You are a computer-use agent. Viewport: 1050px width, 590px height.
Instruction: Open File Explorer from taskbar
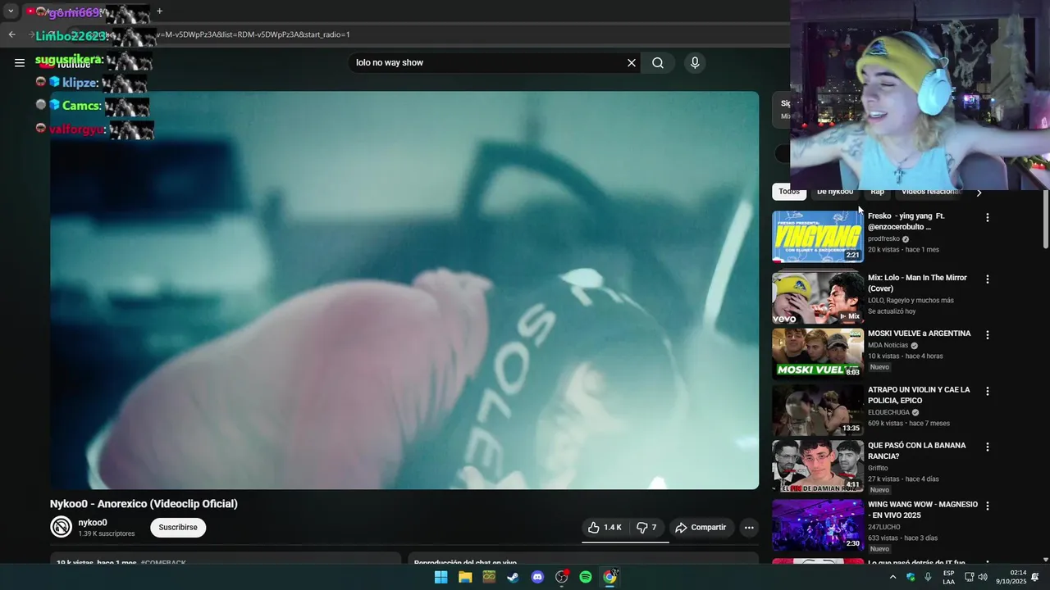coord(465,577)
